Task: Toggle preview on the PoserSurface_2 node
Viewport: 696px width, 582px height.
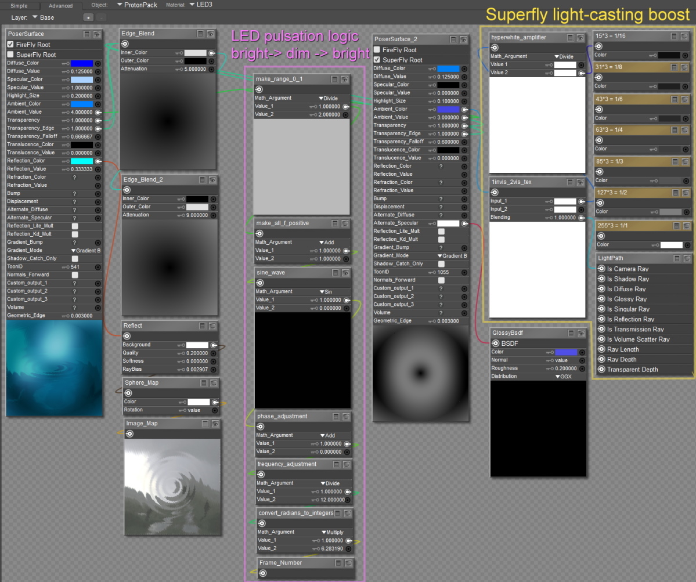Action: tap(463, 39)
